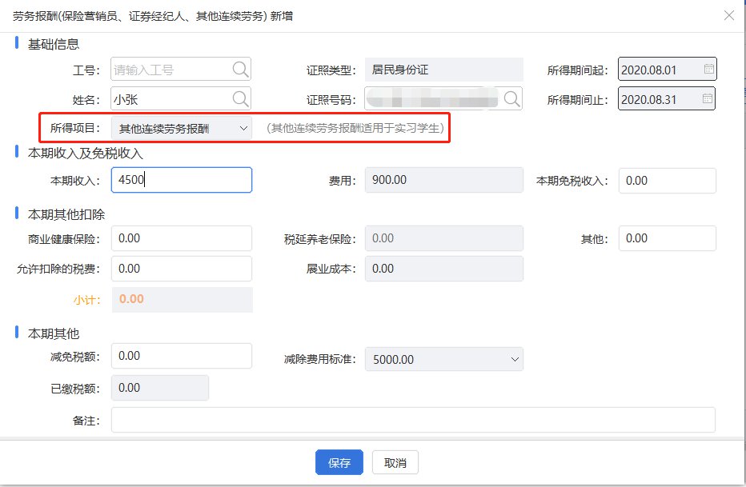This screenshot has width=746, height=487.
Task: Open calendar icon for 所得期间起 date
Action: click(x=708, y=70)
